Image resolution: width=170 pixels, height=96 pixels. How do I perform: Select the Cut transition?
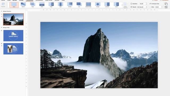coord(79,5)
